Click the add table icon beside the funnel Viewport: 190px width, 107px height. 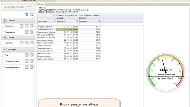[32, 14]
